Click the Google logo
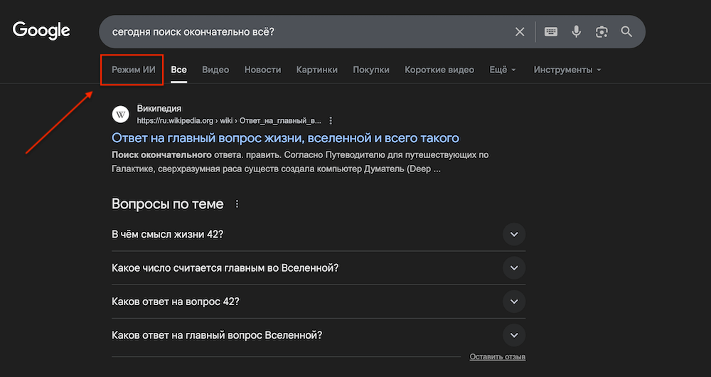 pos(41,31)
